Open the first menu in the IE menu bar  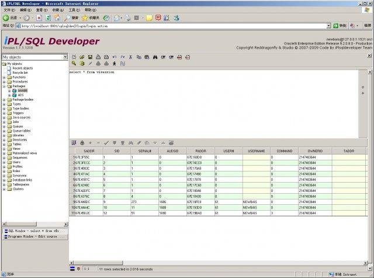9,10
